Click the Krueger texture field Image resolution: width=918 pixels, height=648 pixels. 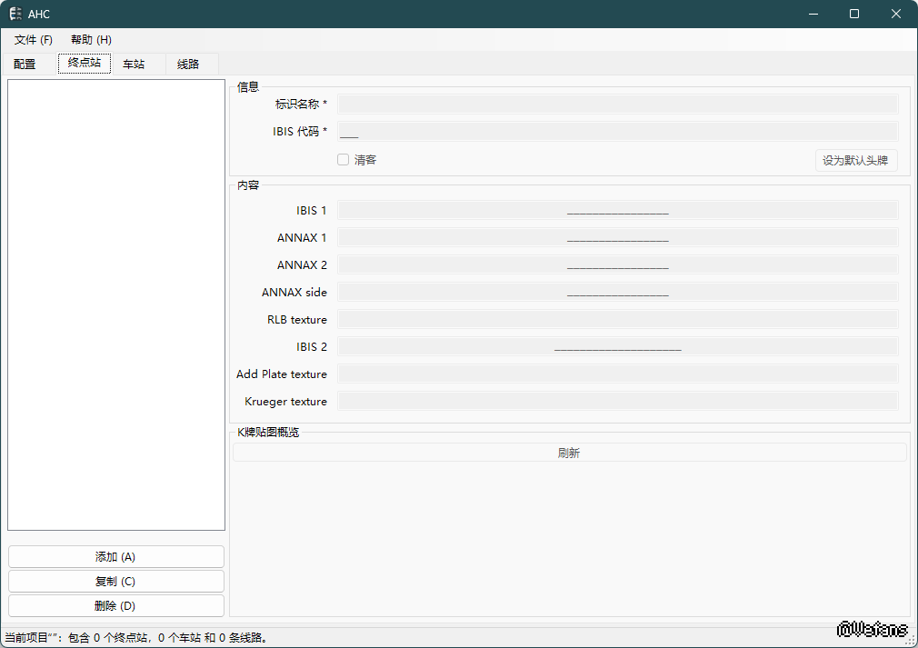coord(617,402)
